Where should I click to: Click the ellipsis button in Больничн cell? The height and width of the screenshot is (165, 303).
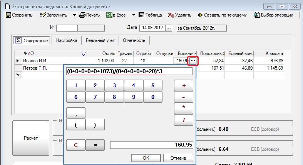click(x=193, y=61)
